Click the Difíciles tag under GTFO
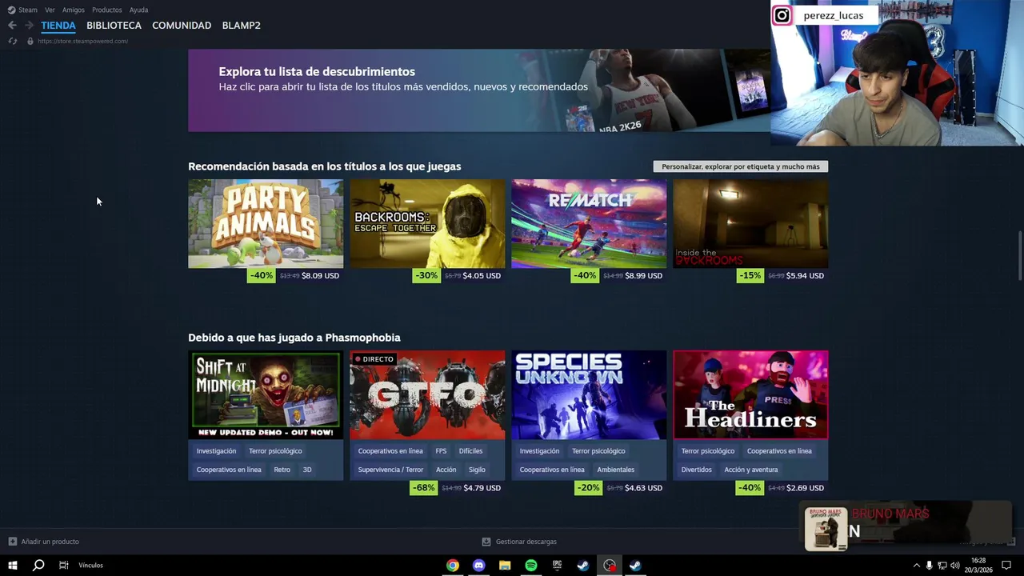This screenshot has width=1024, height=576. point(470,450)
